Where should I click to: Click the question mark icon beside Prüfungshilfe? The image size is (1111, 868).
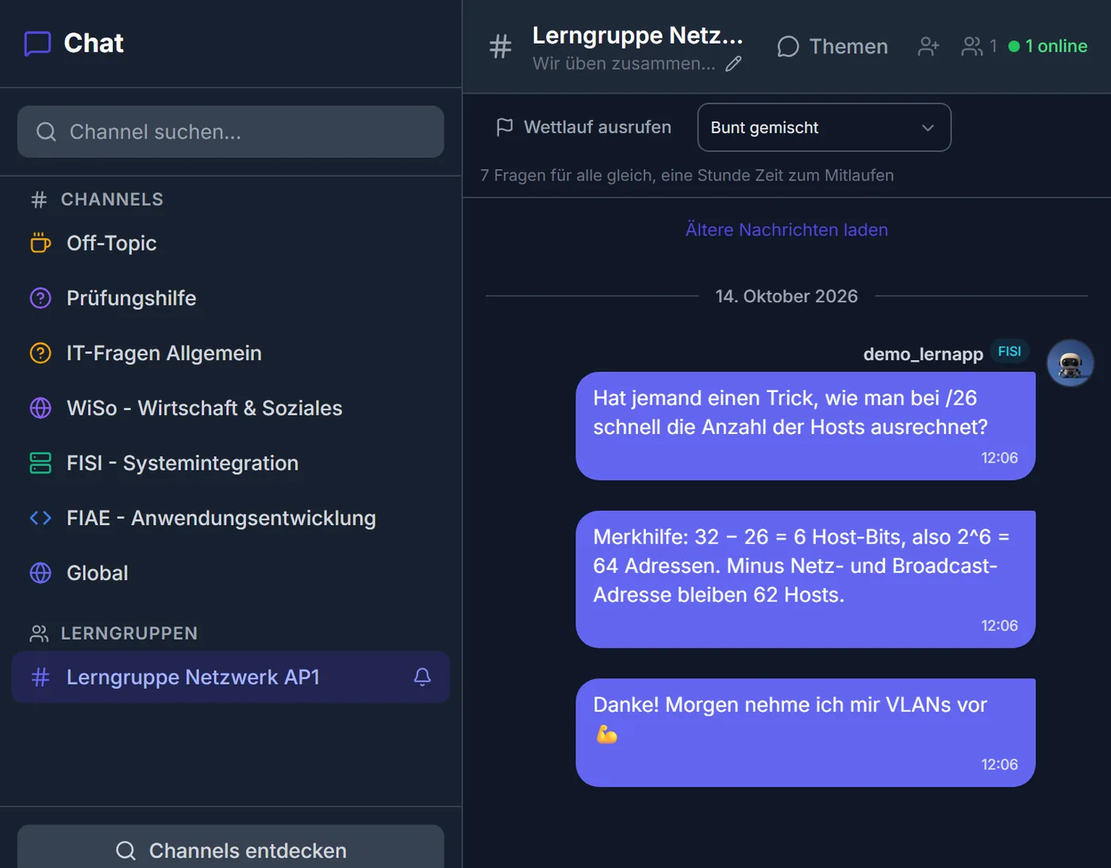tap(40, 298)
